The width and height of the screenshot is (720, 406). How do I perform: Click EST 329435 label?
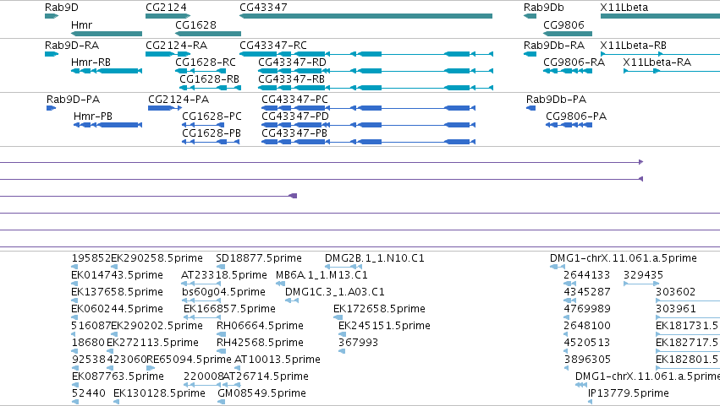tap(643, 275)
